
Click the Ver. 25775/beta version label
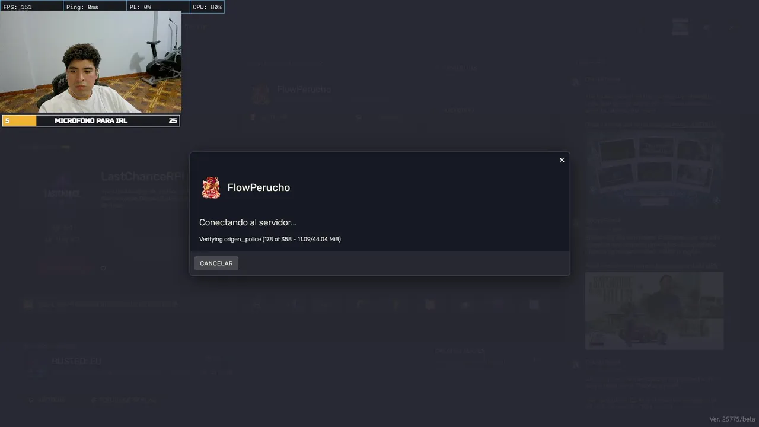point(732,419)
